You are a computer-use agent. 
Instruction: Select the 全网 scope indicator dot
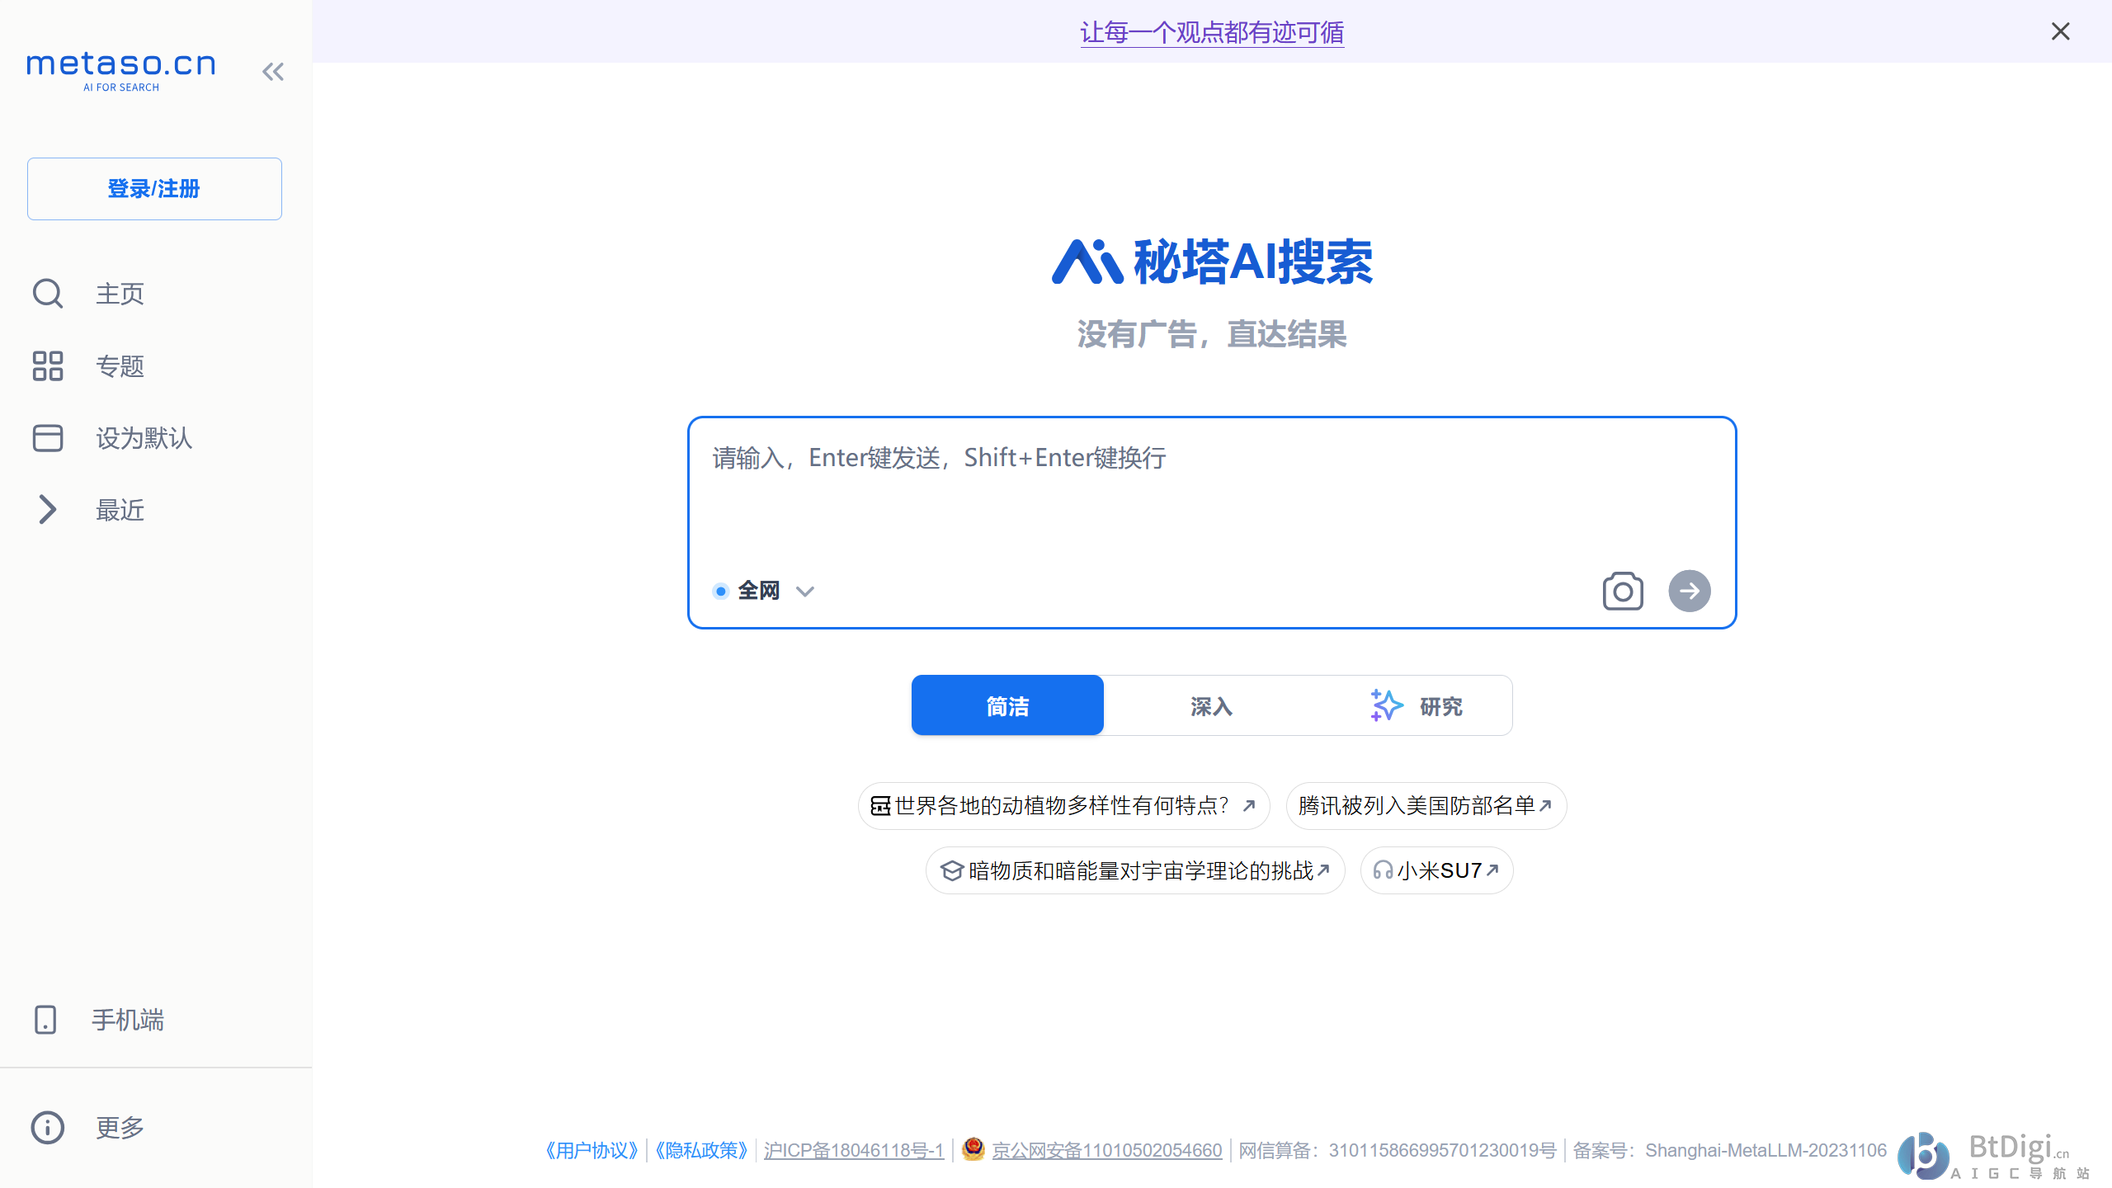pyautogui.click(x=721, y=591)
